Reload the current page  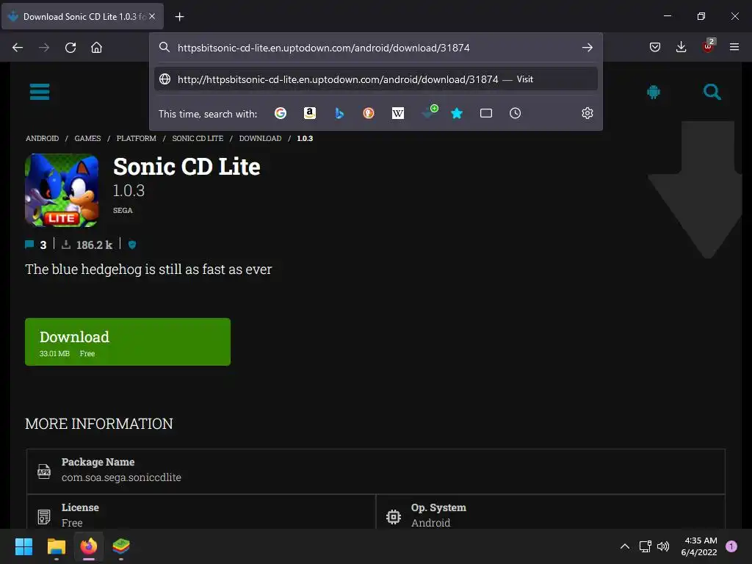[70, 48]
